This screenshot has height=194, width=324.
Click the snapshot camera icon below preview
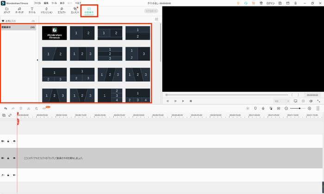(x=303, y=101)
